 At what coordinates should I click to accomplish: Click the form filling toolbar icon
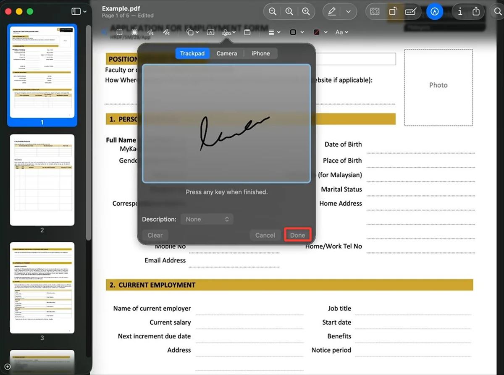pos(410,12)
